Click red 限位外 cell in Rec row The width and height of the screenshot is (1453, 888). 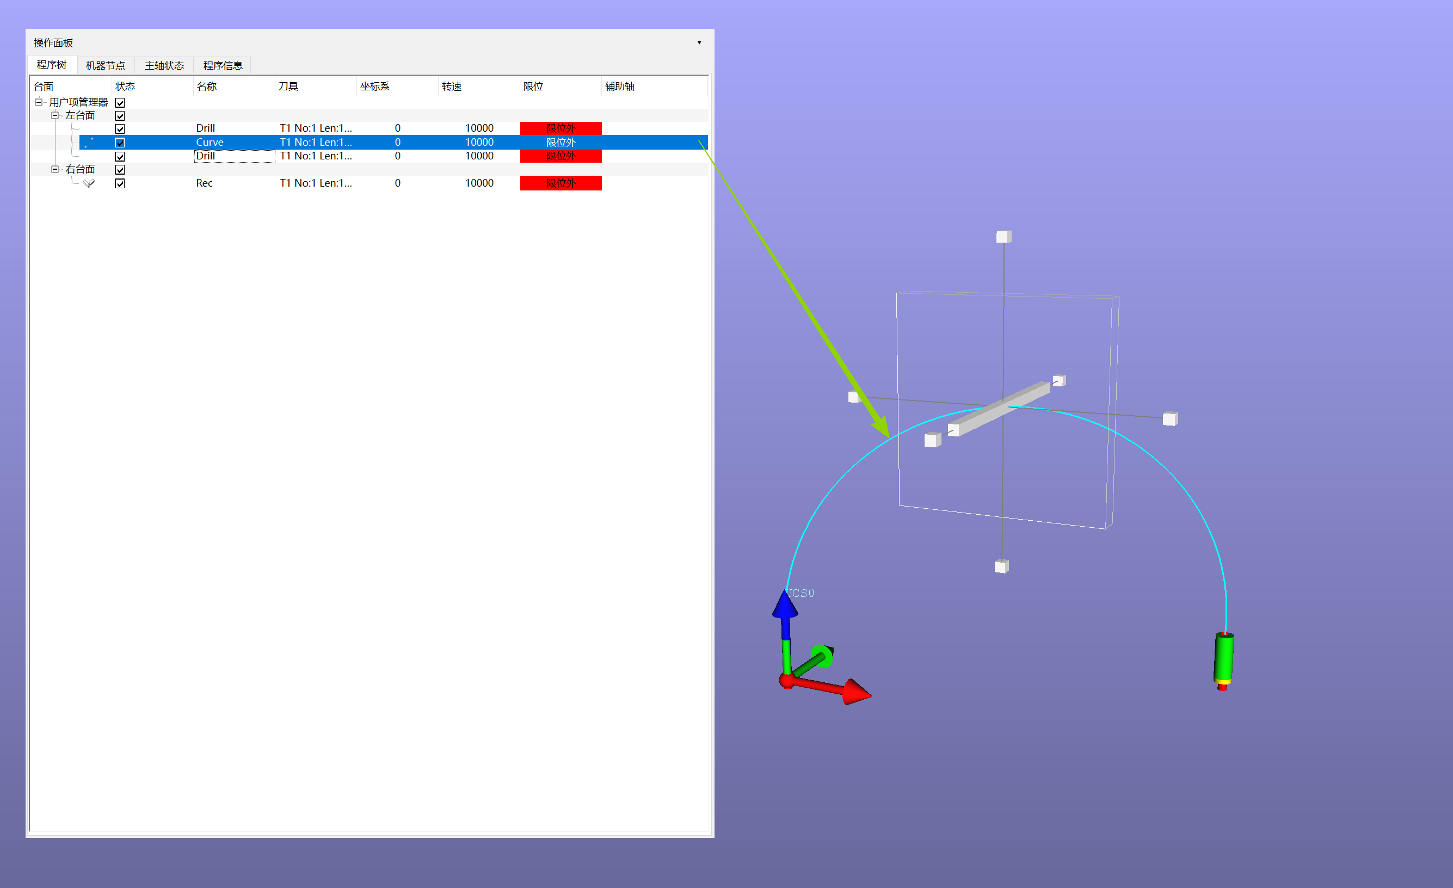(x=560, y=183)
